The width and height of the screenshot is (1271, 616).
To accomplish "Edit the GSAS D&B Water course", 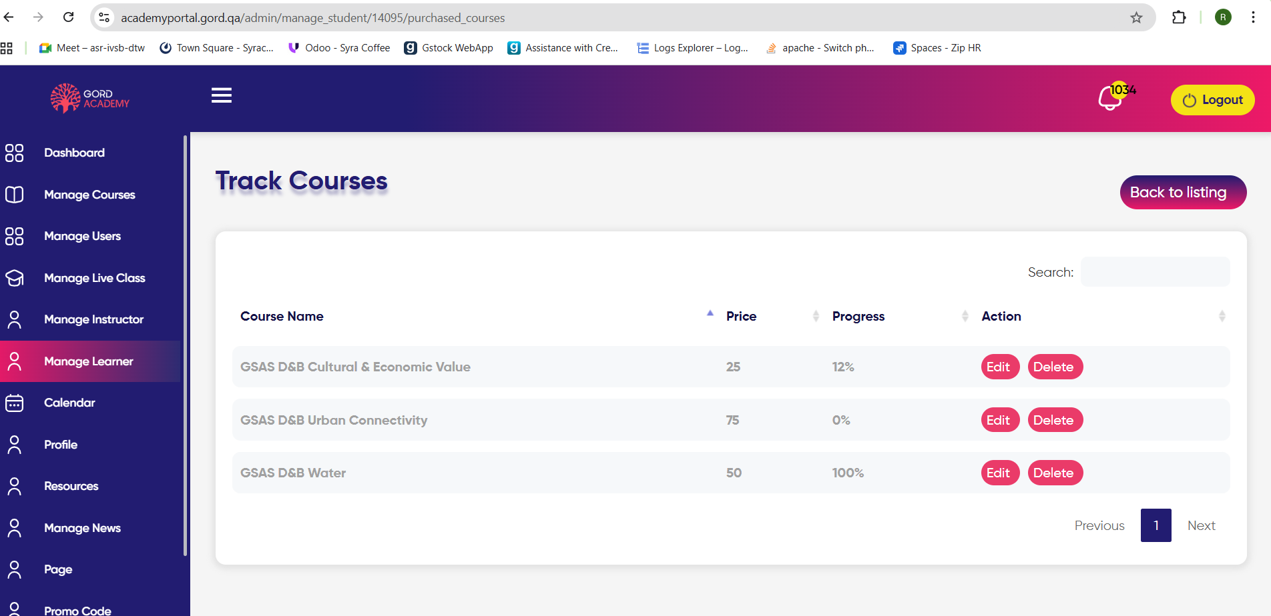I will click(999, 473).
